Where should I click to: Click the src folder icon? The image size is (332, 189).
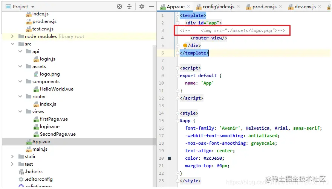(x=21, y=44)
